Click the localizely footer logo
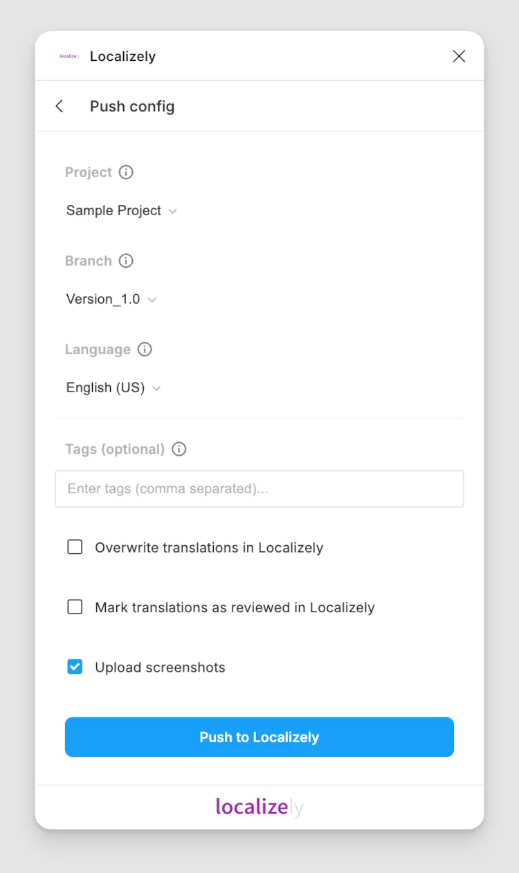This screenshot has height=873, width=519. 259,807
